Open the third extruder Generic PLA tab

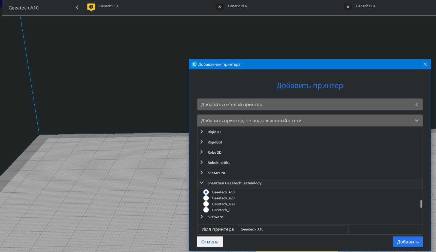click(x=366, y=6)
